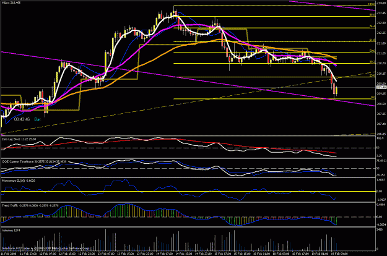The image size is (387, 256).
Task: Click the 61.8 Fibonacci level label
Action: (372, 40)
